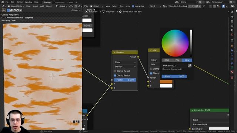Click Mix node A orange color swatch

[166, 82]
